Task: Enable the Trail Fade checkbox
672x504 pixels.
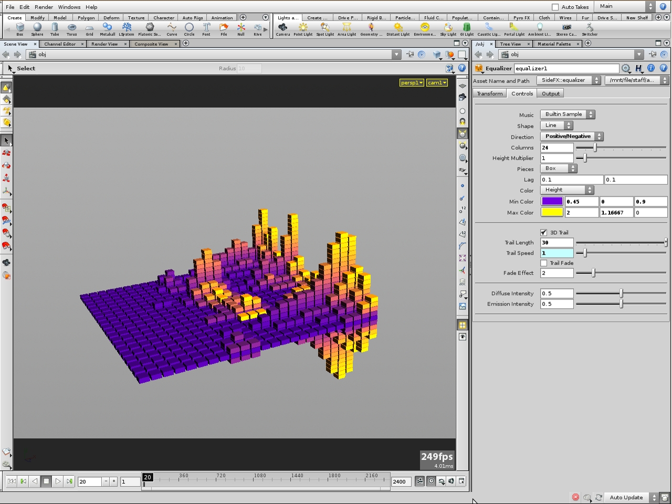Action: tap(544, 263)
